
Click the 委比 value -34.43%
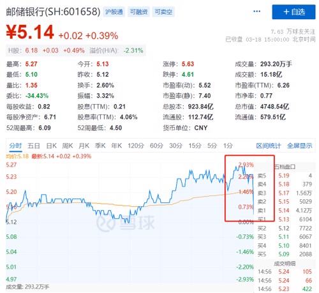(37, 96)
